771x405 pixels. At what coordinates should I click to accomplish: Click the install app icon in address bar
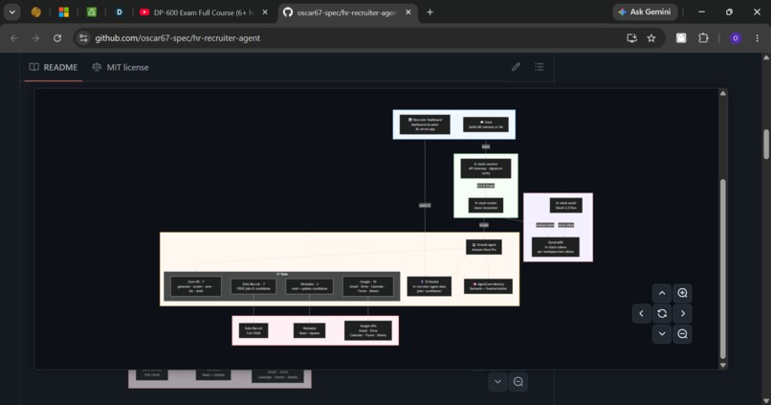pyautogui.click(x=632, y=38)
